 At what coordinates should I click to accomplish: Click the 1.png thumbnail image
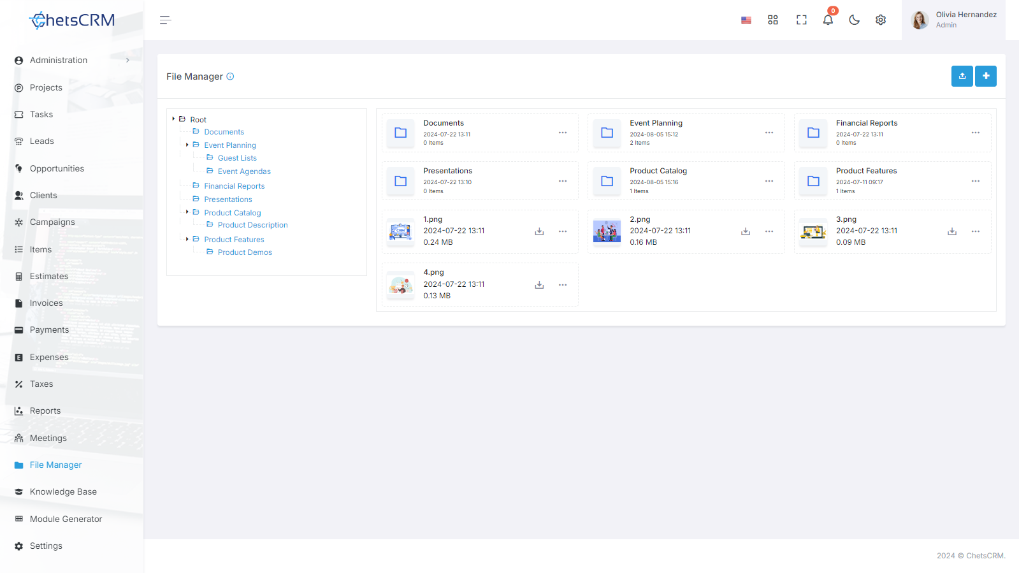[400, 231]
